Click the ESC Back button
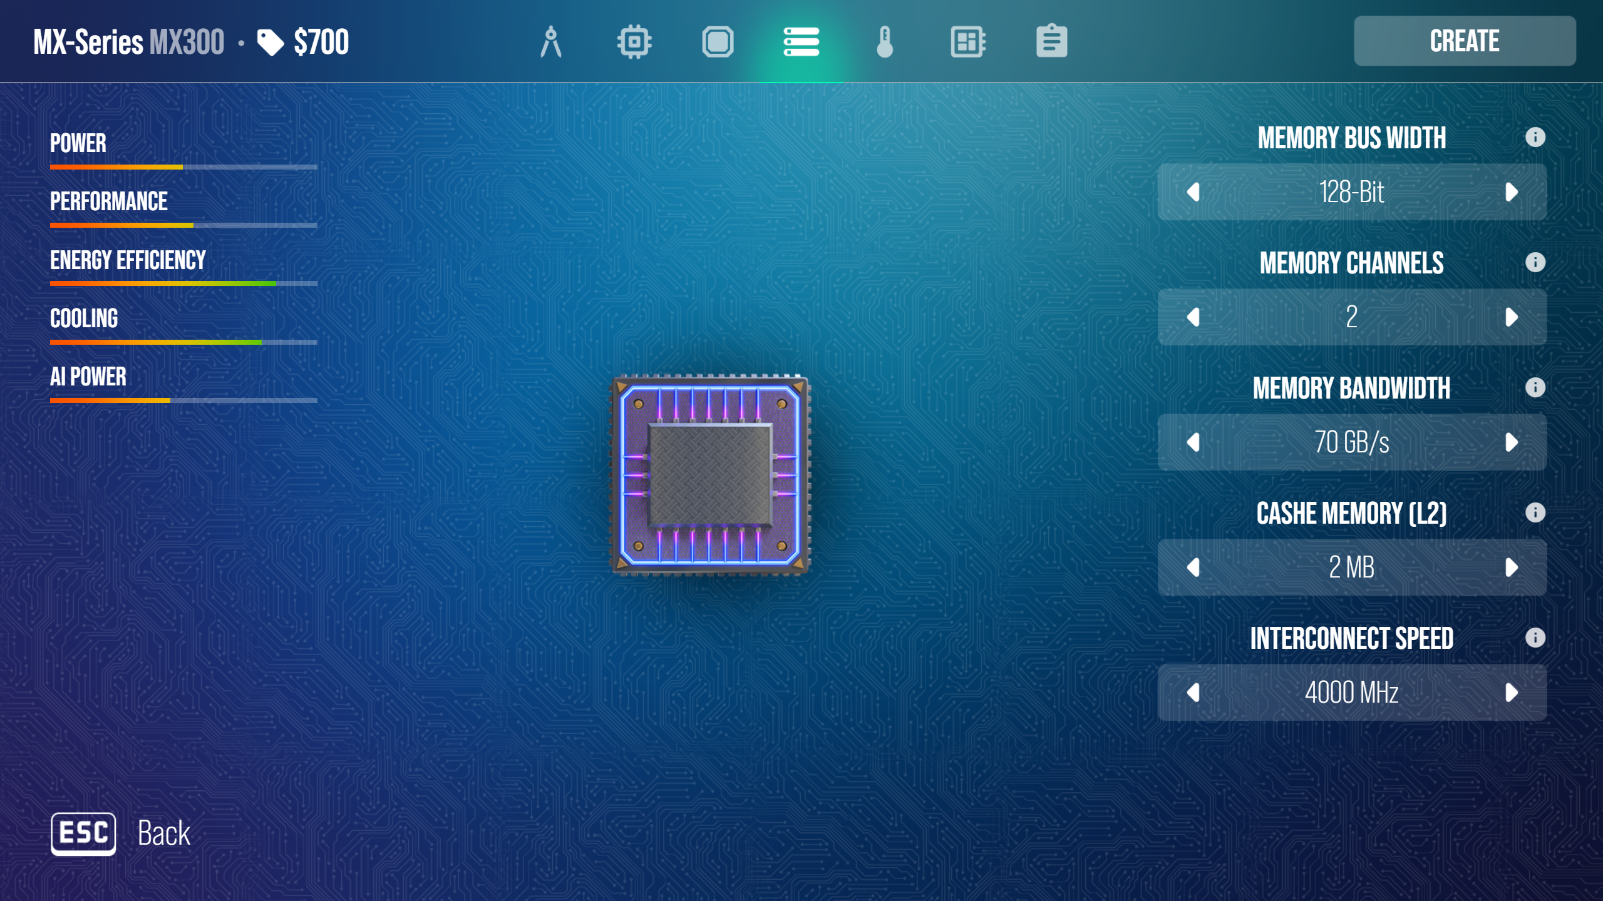Image resolution: width=1603 pixels, height=901 pixels. (x=83, y=833)
